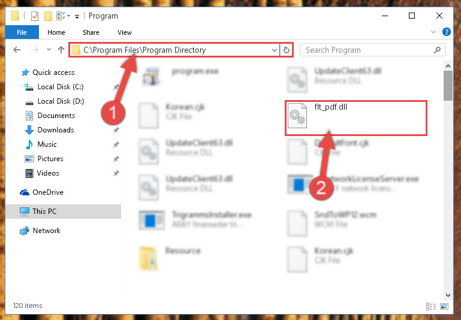Refresh the current folder view
The image size is (461, 320).
[x=287, y=50]
